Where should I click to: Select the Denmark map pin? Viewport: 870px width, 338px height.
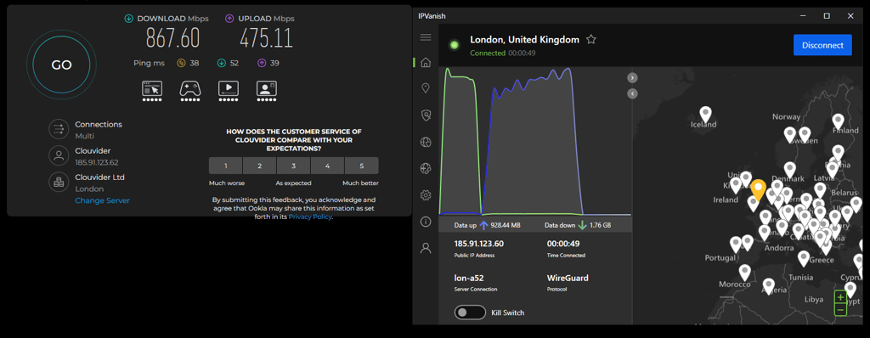(789, 170)
